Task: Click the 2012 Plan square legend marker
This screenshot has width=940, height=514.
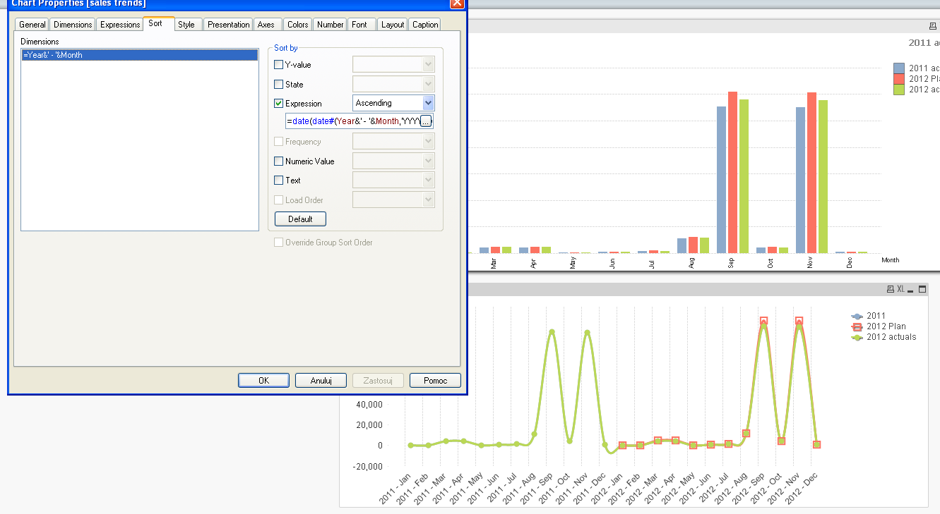Action: [x=857, y=326]
